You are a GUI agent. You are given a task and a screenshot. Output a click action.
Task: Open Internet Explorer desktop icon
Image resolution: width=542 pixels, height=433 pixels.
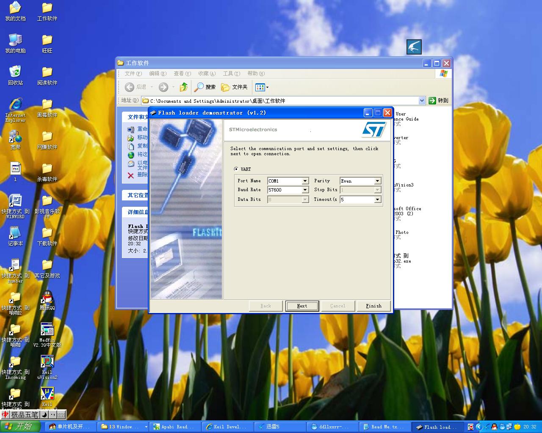(15, 110)
